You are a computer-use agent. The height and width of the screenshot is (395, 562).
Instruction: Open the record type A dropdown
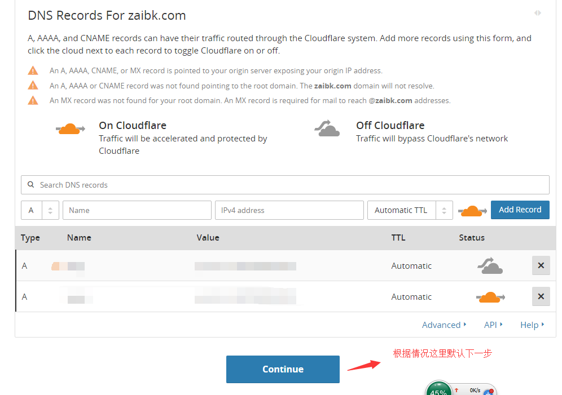point(40,210)
